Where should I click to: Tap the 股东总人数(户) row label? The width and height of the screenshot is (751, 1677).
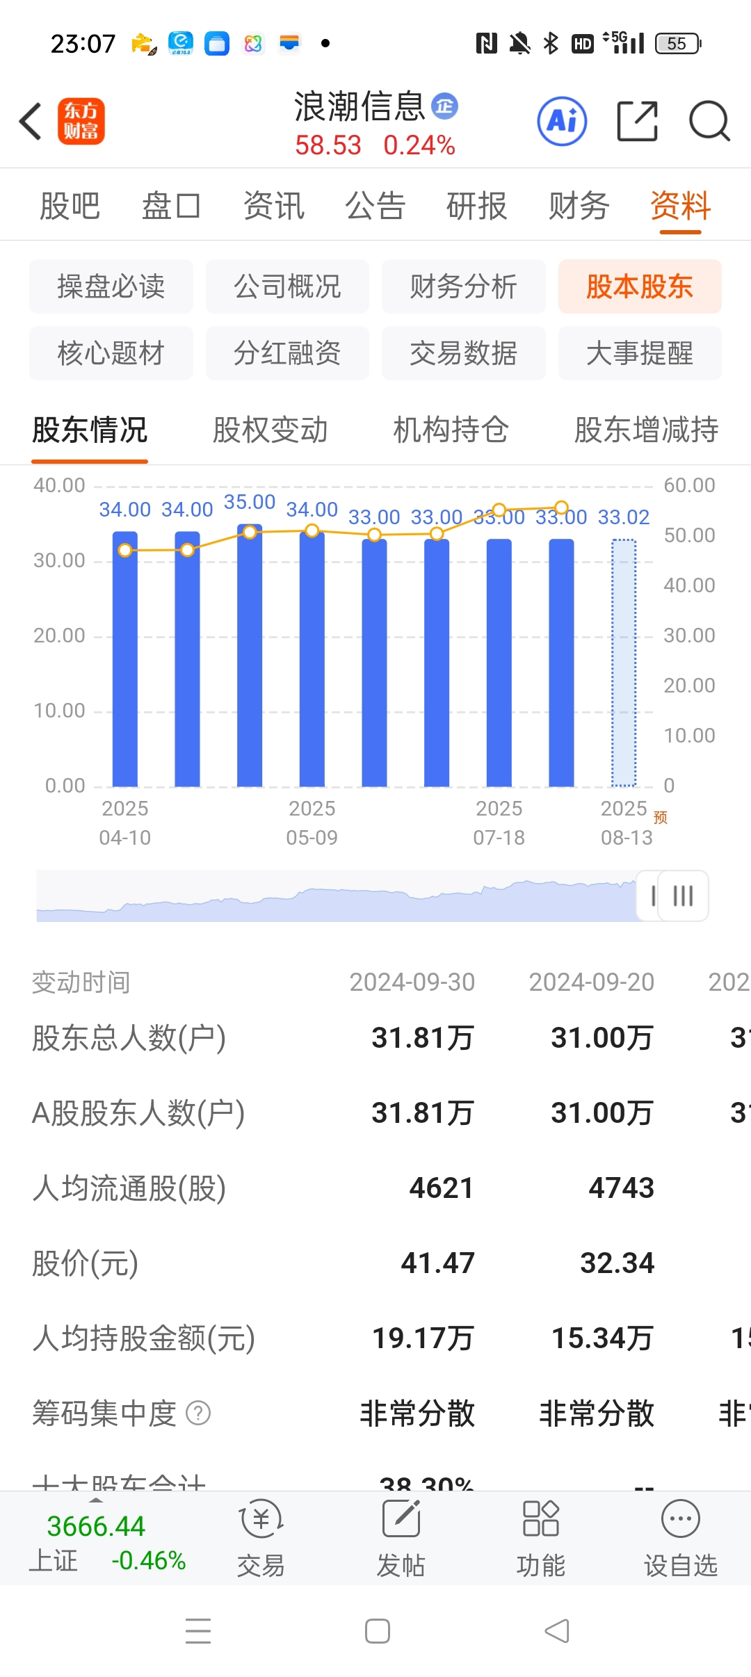(x=129, y=1038)
